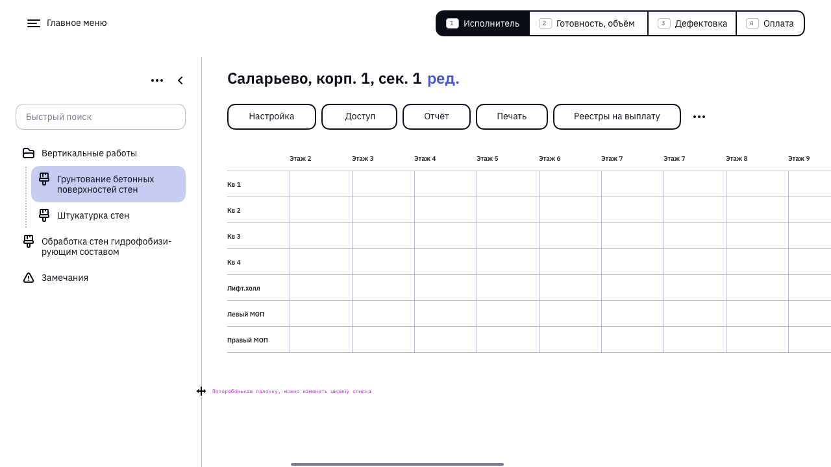
Task: Focus the Быстрый поиск search field
Action: tap(101, 117)
